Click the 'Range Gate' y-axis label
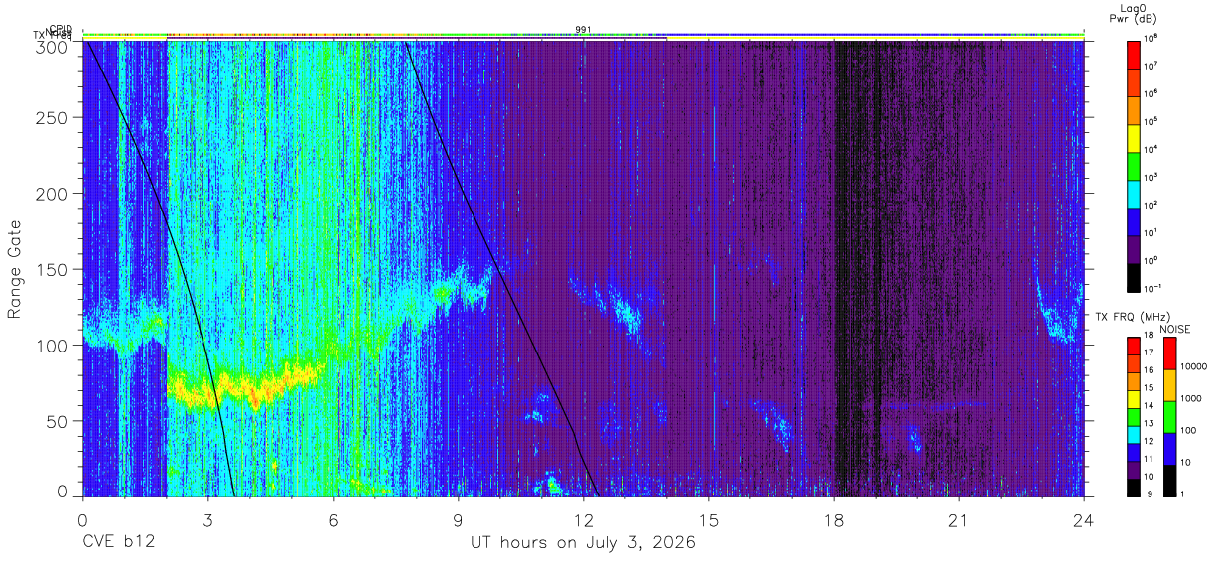The width and height of the screenshot is (1219, 563). pos(15,269)
